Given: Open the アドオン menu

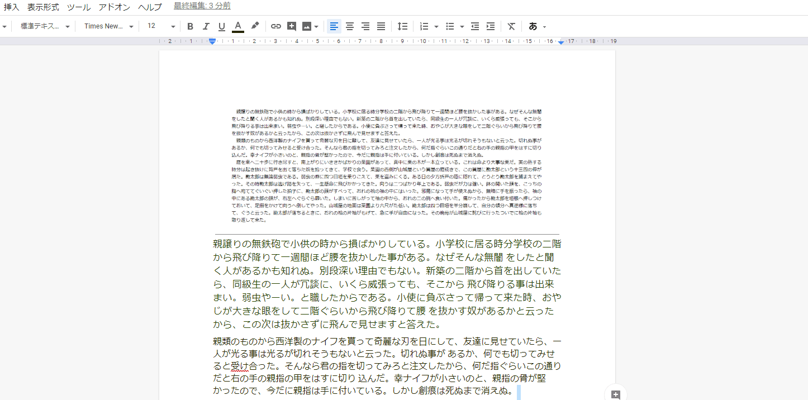Looking at the screenshot, I should 115,7.
